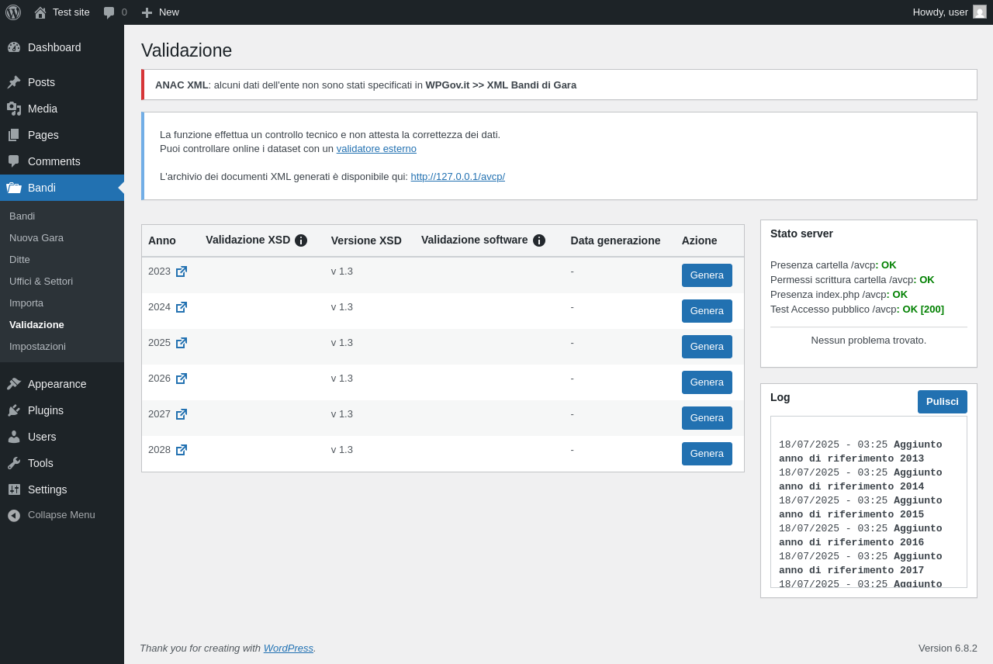Open external link icon for year 2028
The width and height of the screenshot is (993, 664).
click(x=182, y=450)
